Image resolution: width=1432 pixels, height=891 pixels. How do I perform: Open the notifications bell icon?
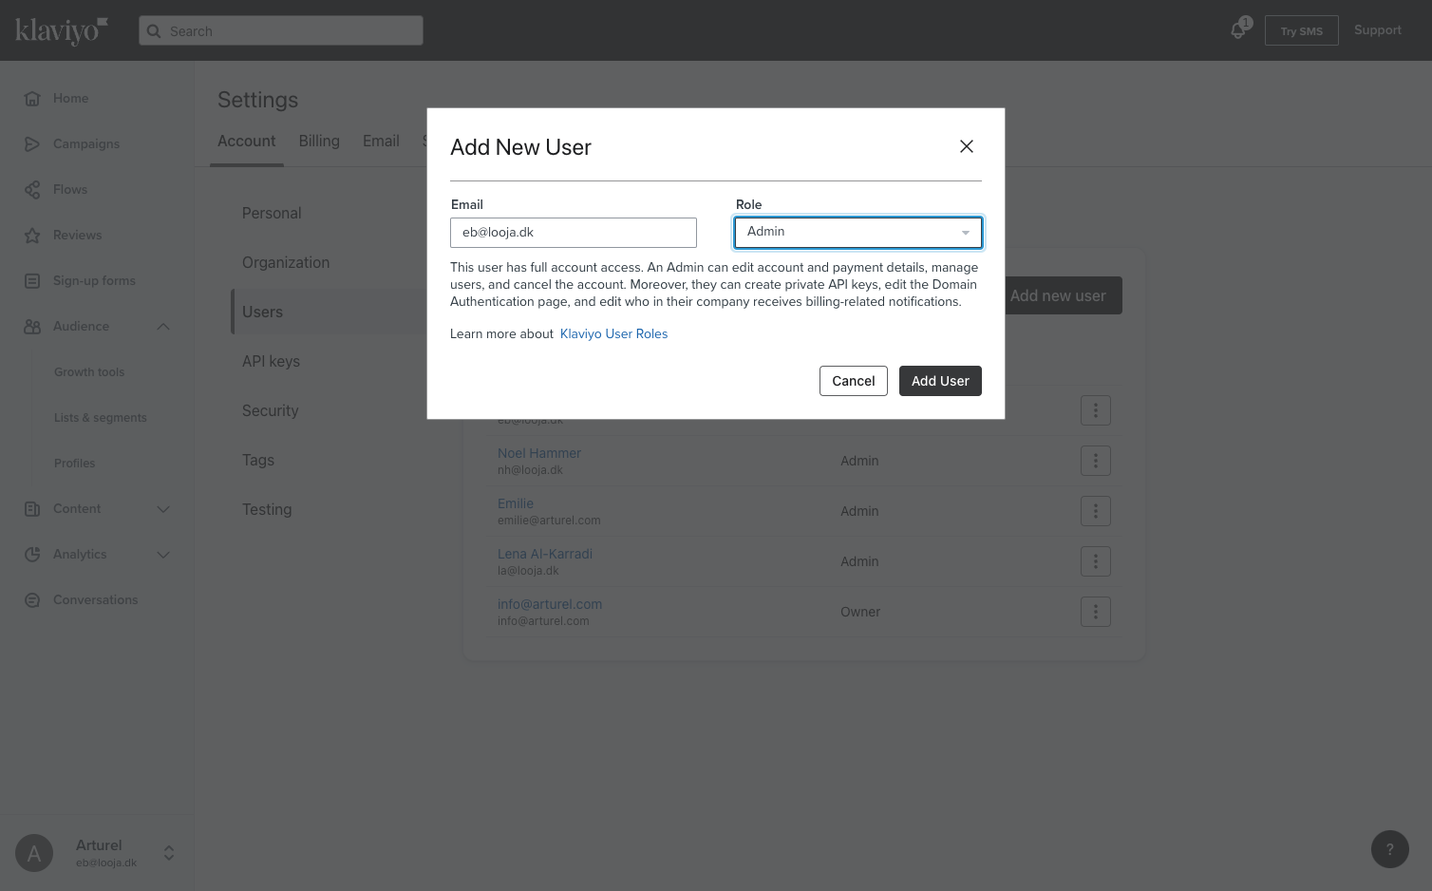[x=1238, y=29]
